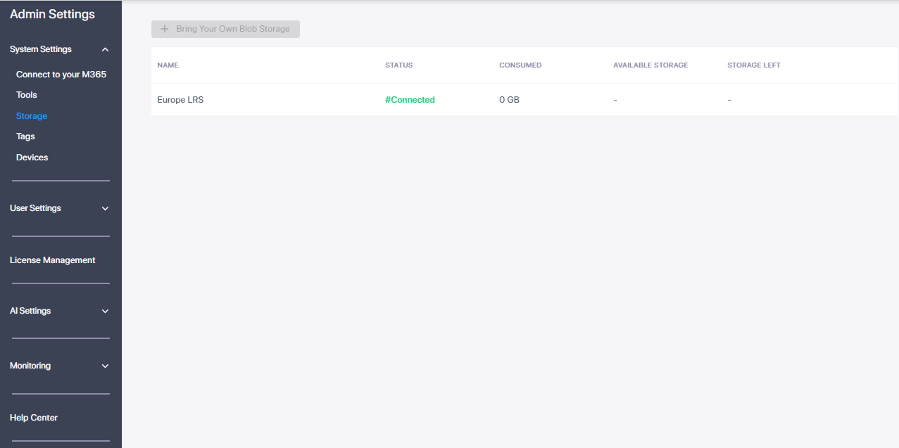Select the Europe LRS storage row
The height and width of the screenshot is (448, 899).
[x=180, y=100]
